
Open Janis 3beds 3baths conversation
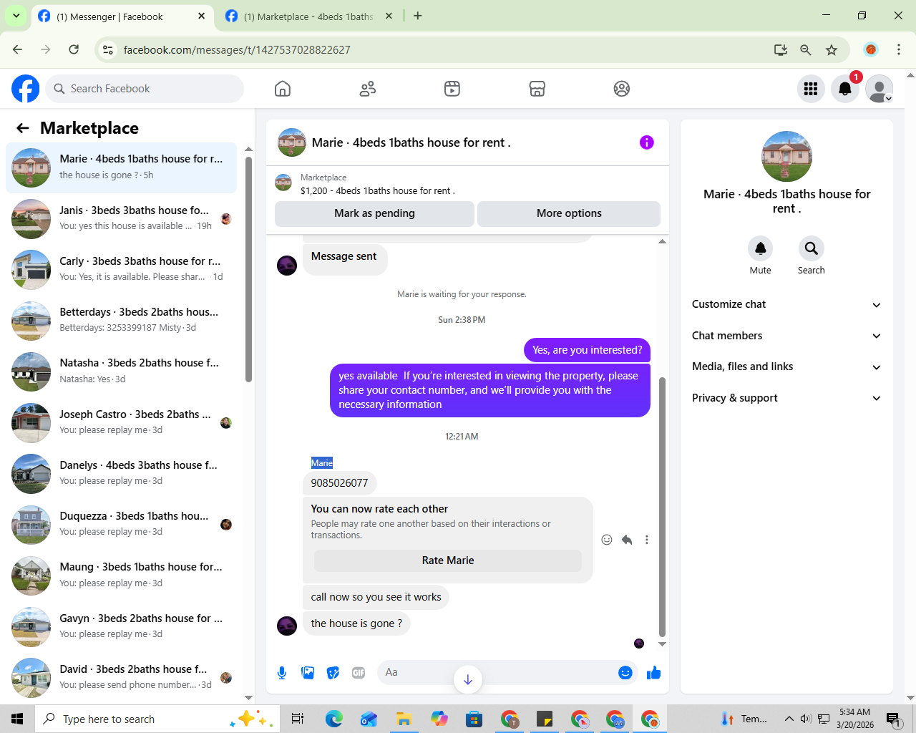(x=122, y=218)
